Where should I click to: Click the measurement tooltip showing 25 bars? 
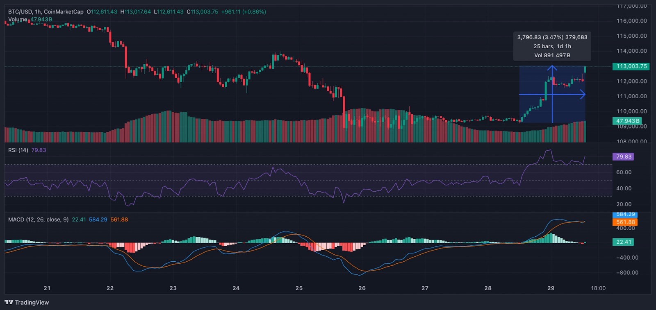click(x=552, y=46)
